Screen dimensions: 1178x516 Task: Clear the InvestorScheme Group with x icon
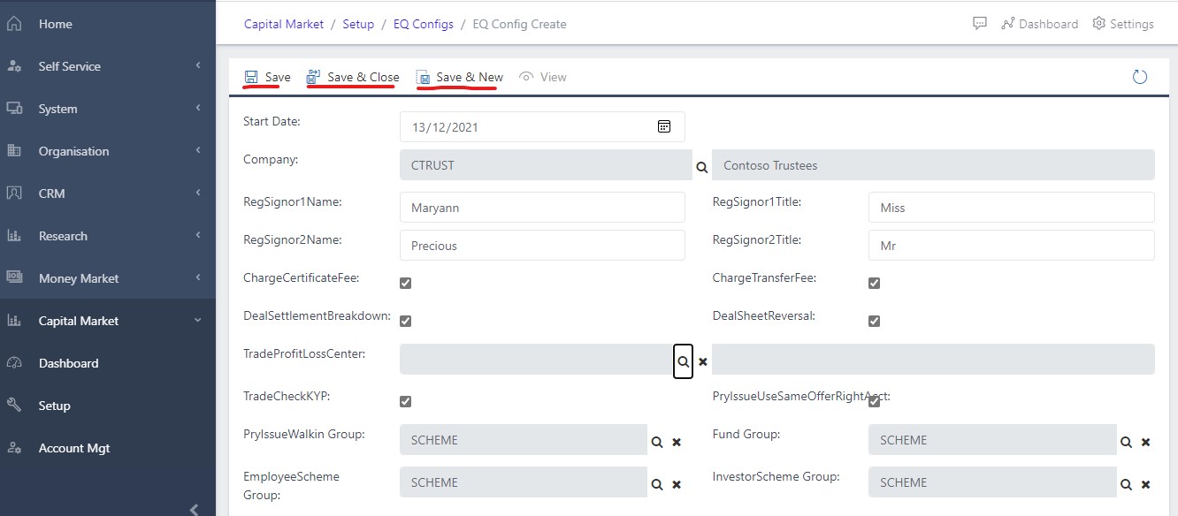pos(1145,484)
